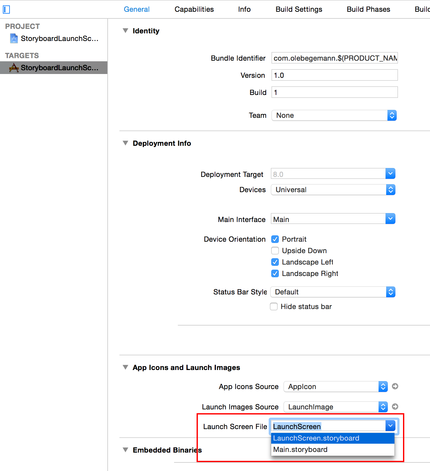This screenshot has height=471, width=430.
Task: Switch to the Build Settings tab
Action: [299, 10]
